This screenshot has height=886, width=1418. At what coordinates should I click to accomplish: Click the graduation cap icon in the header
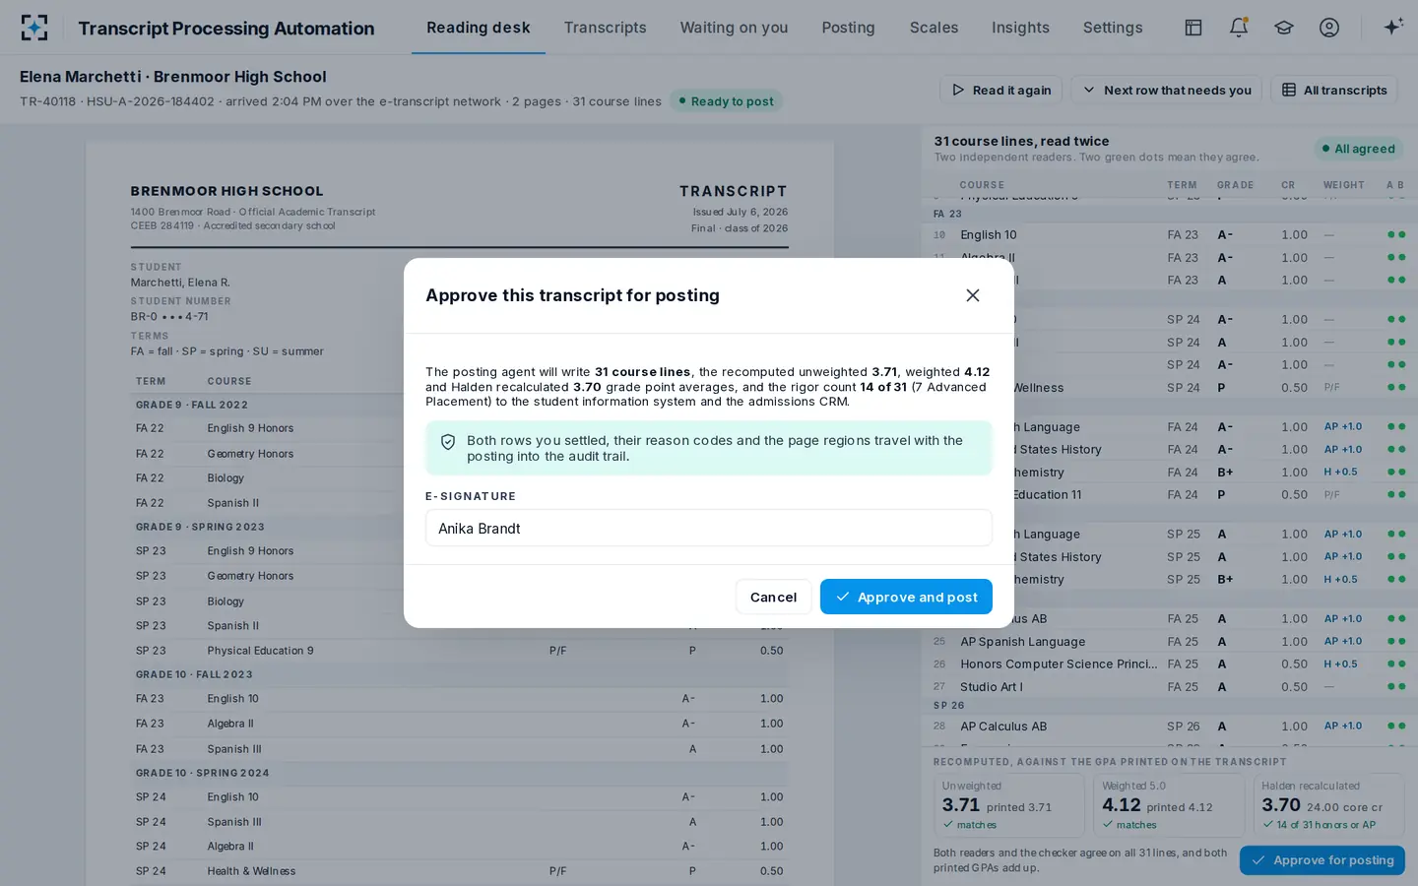point(1284,28)
